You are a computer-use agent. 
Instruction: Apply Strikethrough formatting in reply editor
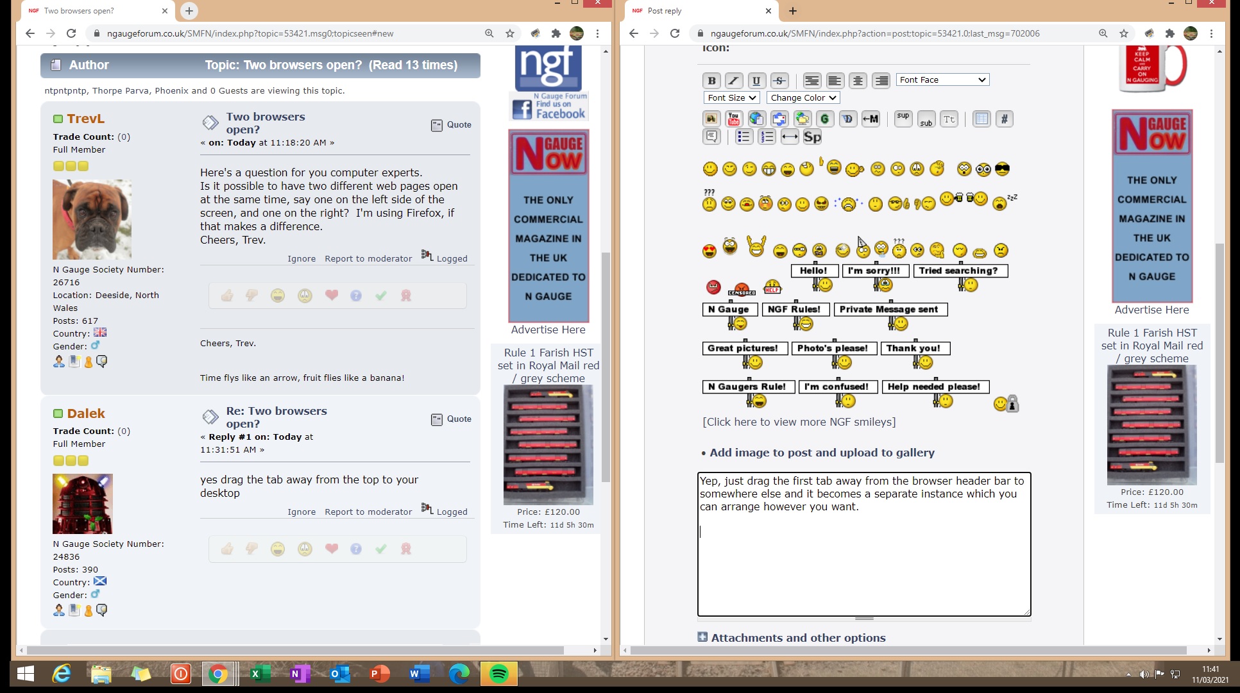pos(779,81)
